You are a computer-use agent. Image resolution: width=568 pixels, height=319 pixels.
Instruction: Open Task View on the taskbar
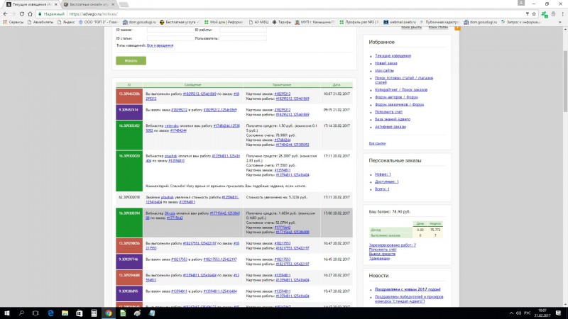click(x=35, y=313)
